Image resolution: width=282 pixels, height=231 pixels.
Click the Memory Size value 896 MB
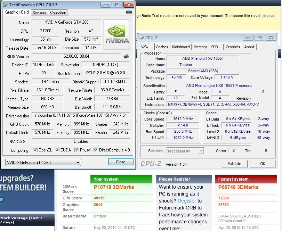(x=48, y=107)
